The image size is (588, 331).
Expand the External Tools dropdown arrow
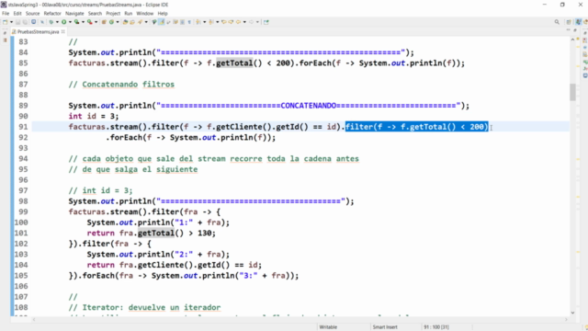pyautogui.click(x=96, y=22)
